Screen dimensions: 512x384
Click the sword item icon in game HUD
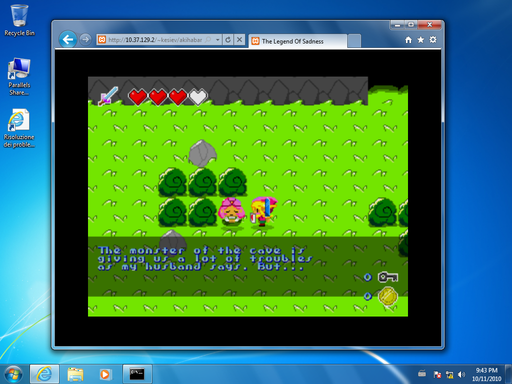(x=108, y=95)
